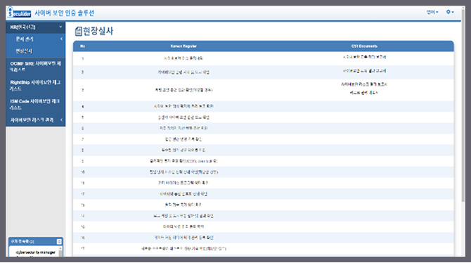Open the CSI document link in row 1
Screen dimensions: 471x263
tap(364, 57)
